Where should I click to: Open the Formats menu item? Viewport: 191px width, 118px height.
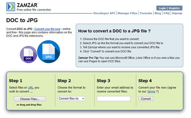pyautogui.click(x=146, y=13)
